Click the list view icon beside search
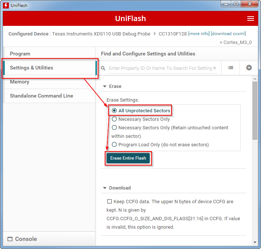This screenshot has height=249, width=261. [230, 68]
